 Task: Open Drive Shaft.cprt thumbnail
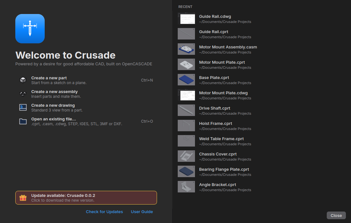[186, 110]
